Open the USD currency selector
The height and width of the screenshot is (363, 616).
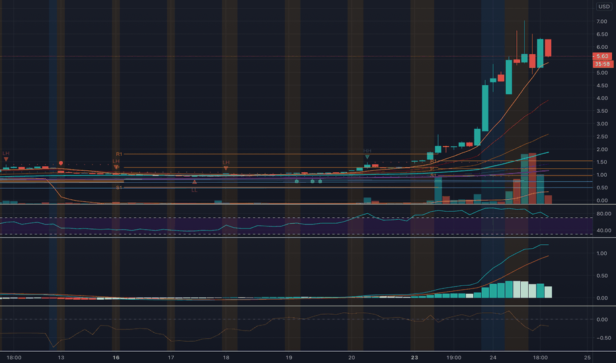click(604, 7)
